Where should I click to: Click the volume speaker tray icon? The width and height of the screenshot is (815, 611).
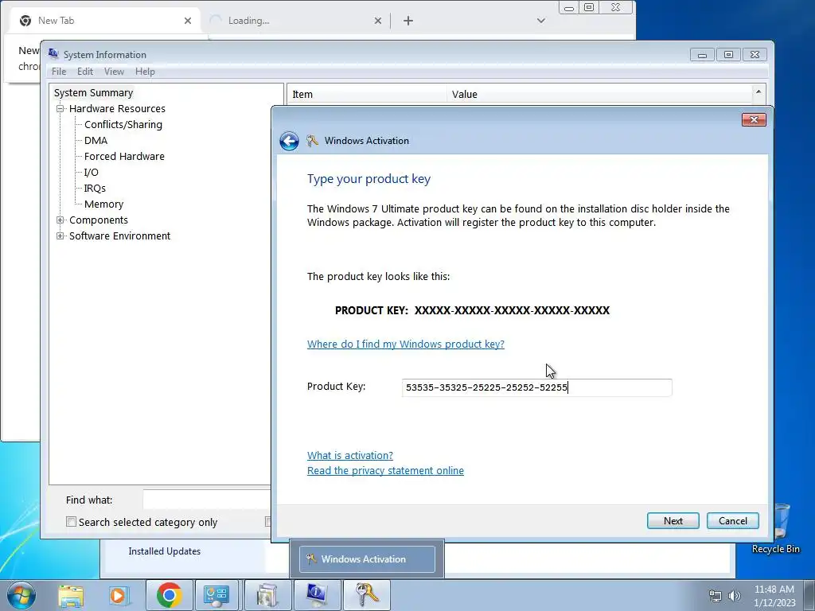[x=735, y=596]
